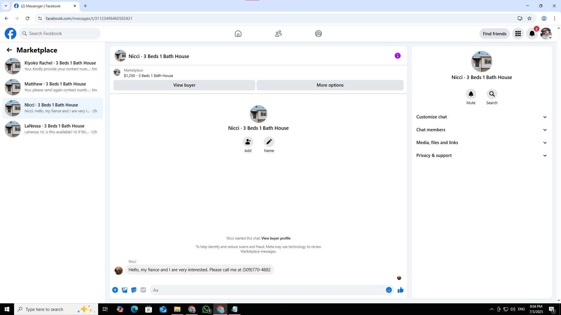This screenshot has height=315, width=561.
Task: Click the View buyer button
Action: [x=184, y=85]
